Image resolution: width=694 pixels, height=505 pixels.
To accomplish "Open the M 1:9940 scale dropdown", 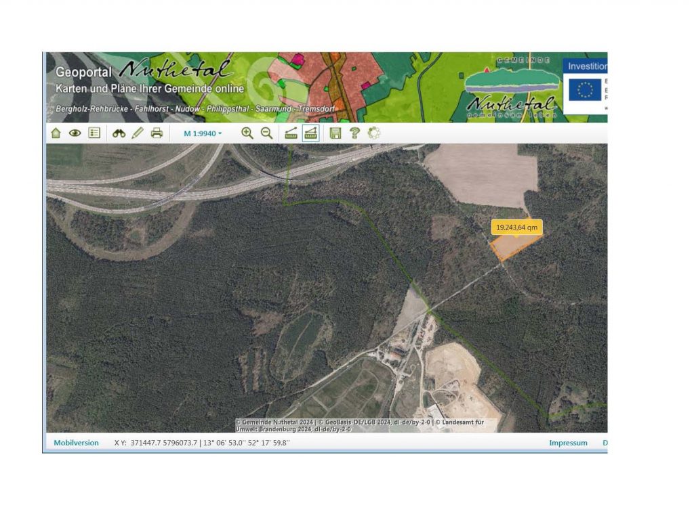I will pos(203,133).
